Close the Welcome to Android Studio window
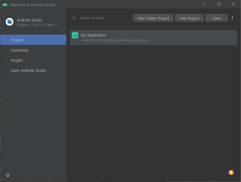 233,4
